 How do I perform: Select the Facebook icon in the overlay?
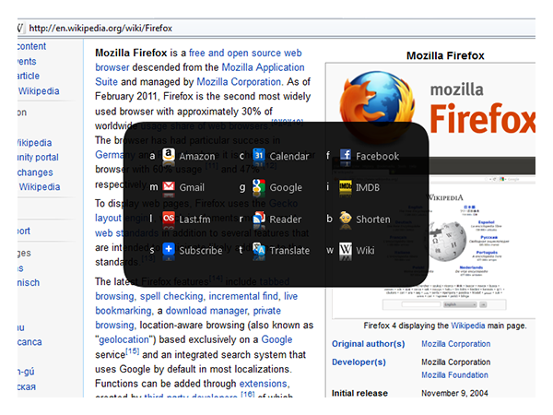(x=346, y=156)
